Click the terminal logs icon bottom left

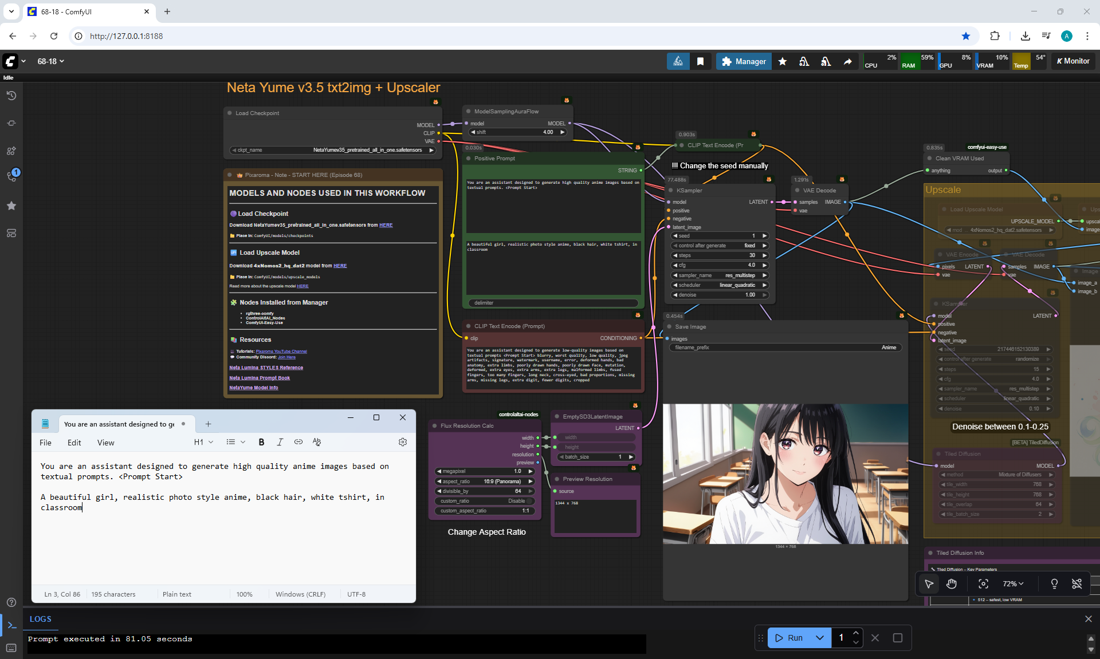click(x=11, y=625)
